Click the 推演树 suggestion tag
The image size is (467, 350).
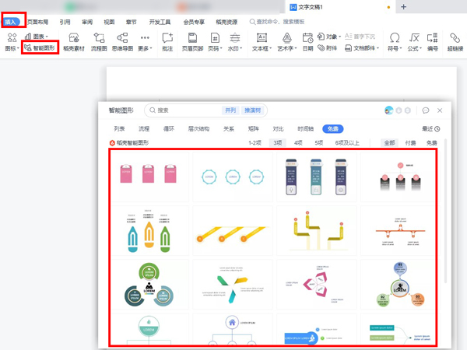[252, 110]
